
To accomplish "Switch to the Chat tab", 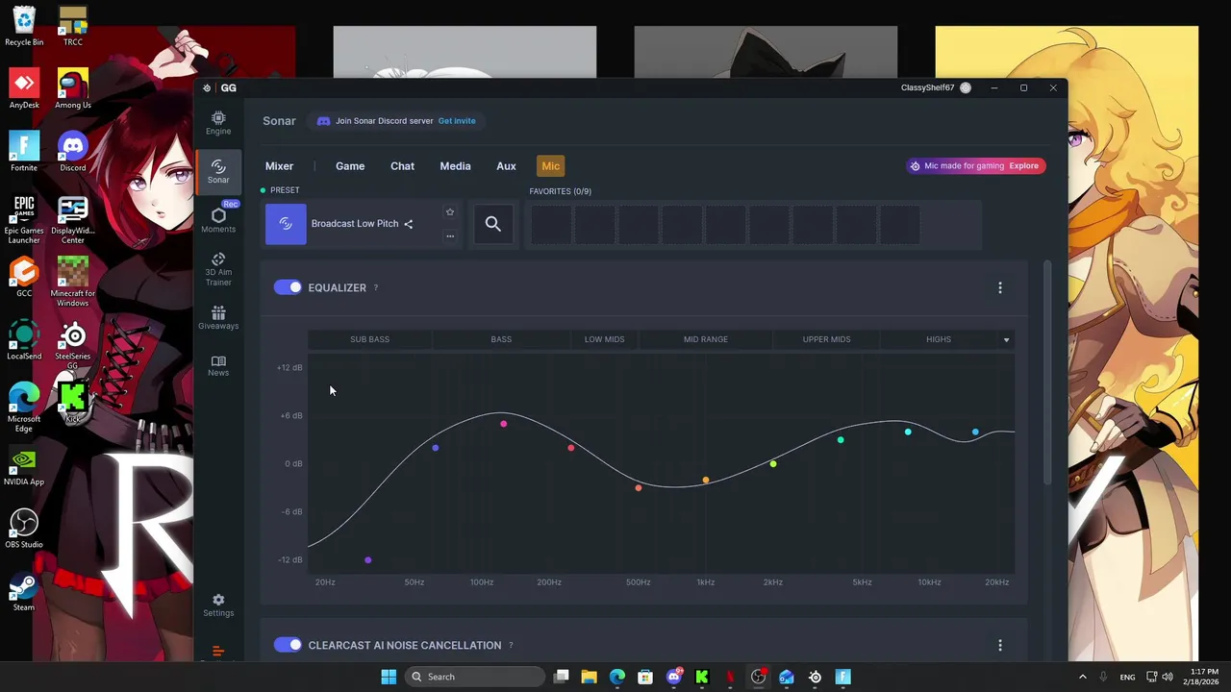I will (402, 166).
